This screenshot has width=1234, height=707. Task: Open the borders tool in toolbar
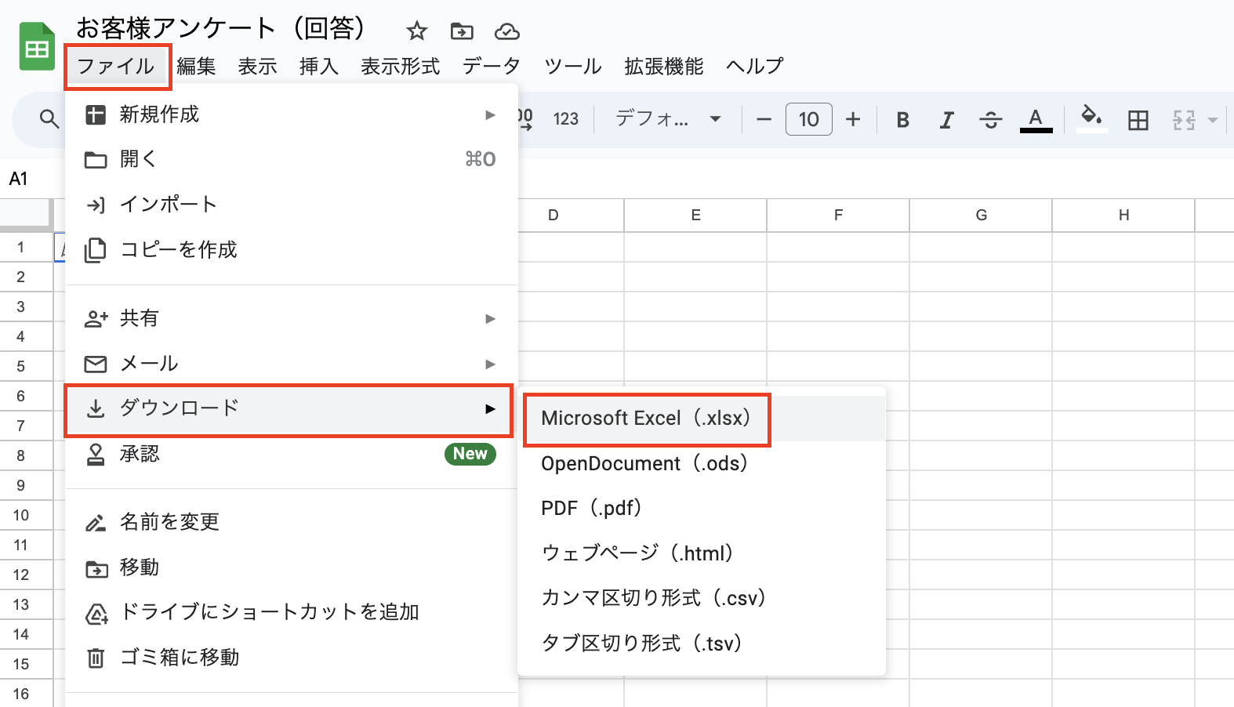coord(1138,120)
